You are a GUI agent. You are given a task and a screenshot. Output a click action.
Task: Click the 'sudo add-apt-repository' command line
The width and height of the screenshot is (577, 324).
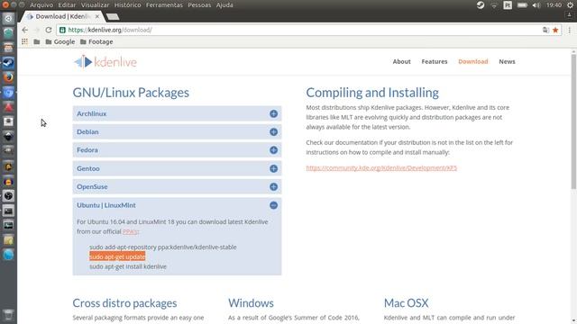coord(163,247)
